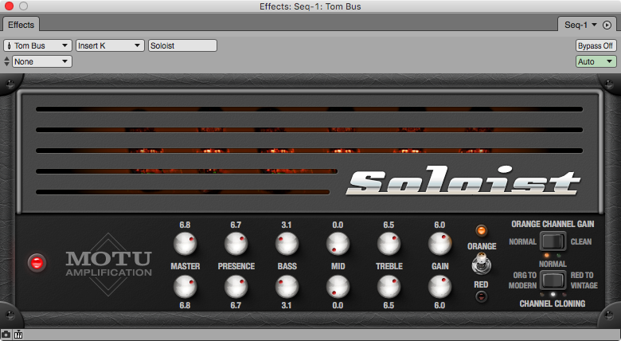The width and height of the screenshot is (621, 341).
Task: Click the CLEAN label next to gain switch
Action: coord(581,241)
